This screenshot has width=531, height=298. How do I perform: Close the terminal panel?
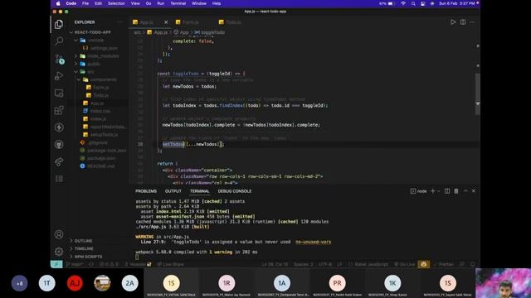coord(474,191)
